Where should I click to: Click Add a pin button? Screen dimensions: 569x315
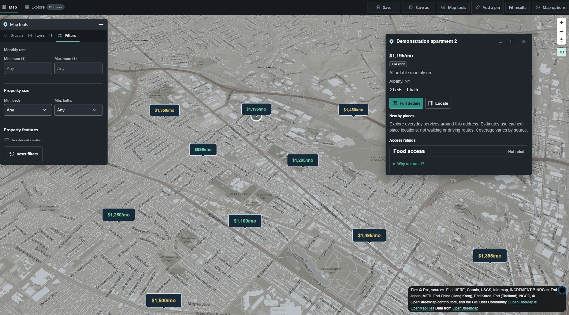coord(488,7)
